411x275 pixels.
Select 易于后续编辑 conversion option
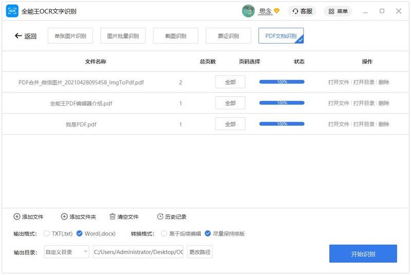pyautogui.click(x=164, y=233)
